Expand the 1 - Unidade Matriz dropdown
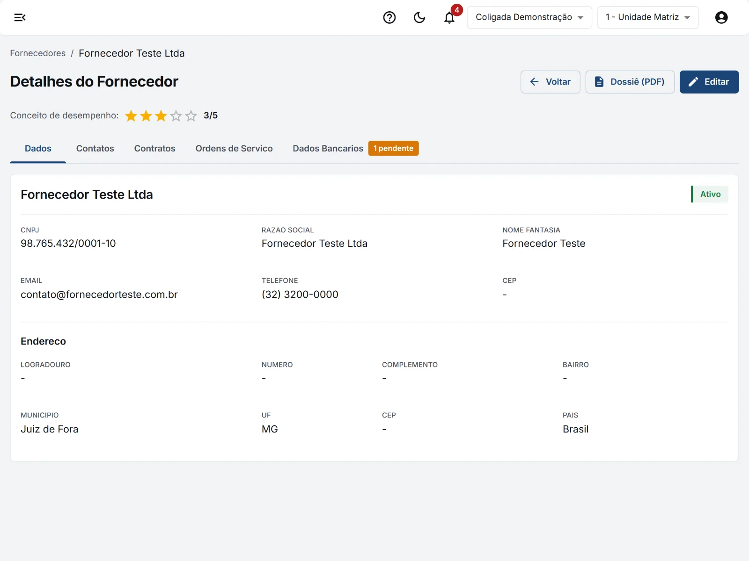Image resolution: width=749 pixels, height=561 pixels. pos(648,17)
